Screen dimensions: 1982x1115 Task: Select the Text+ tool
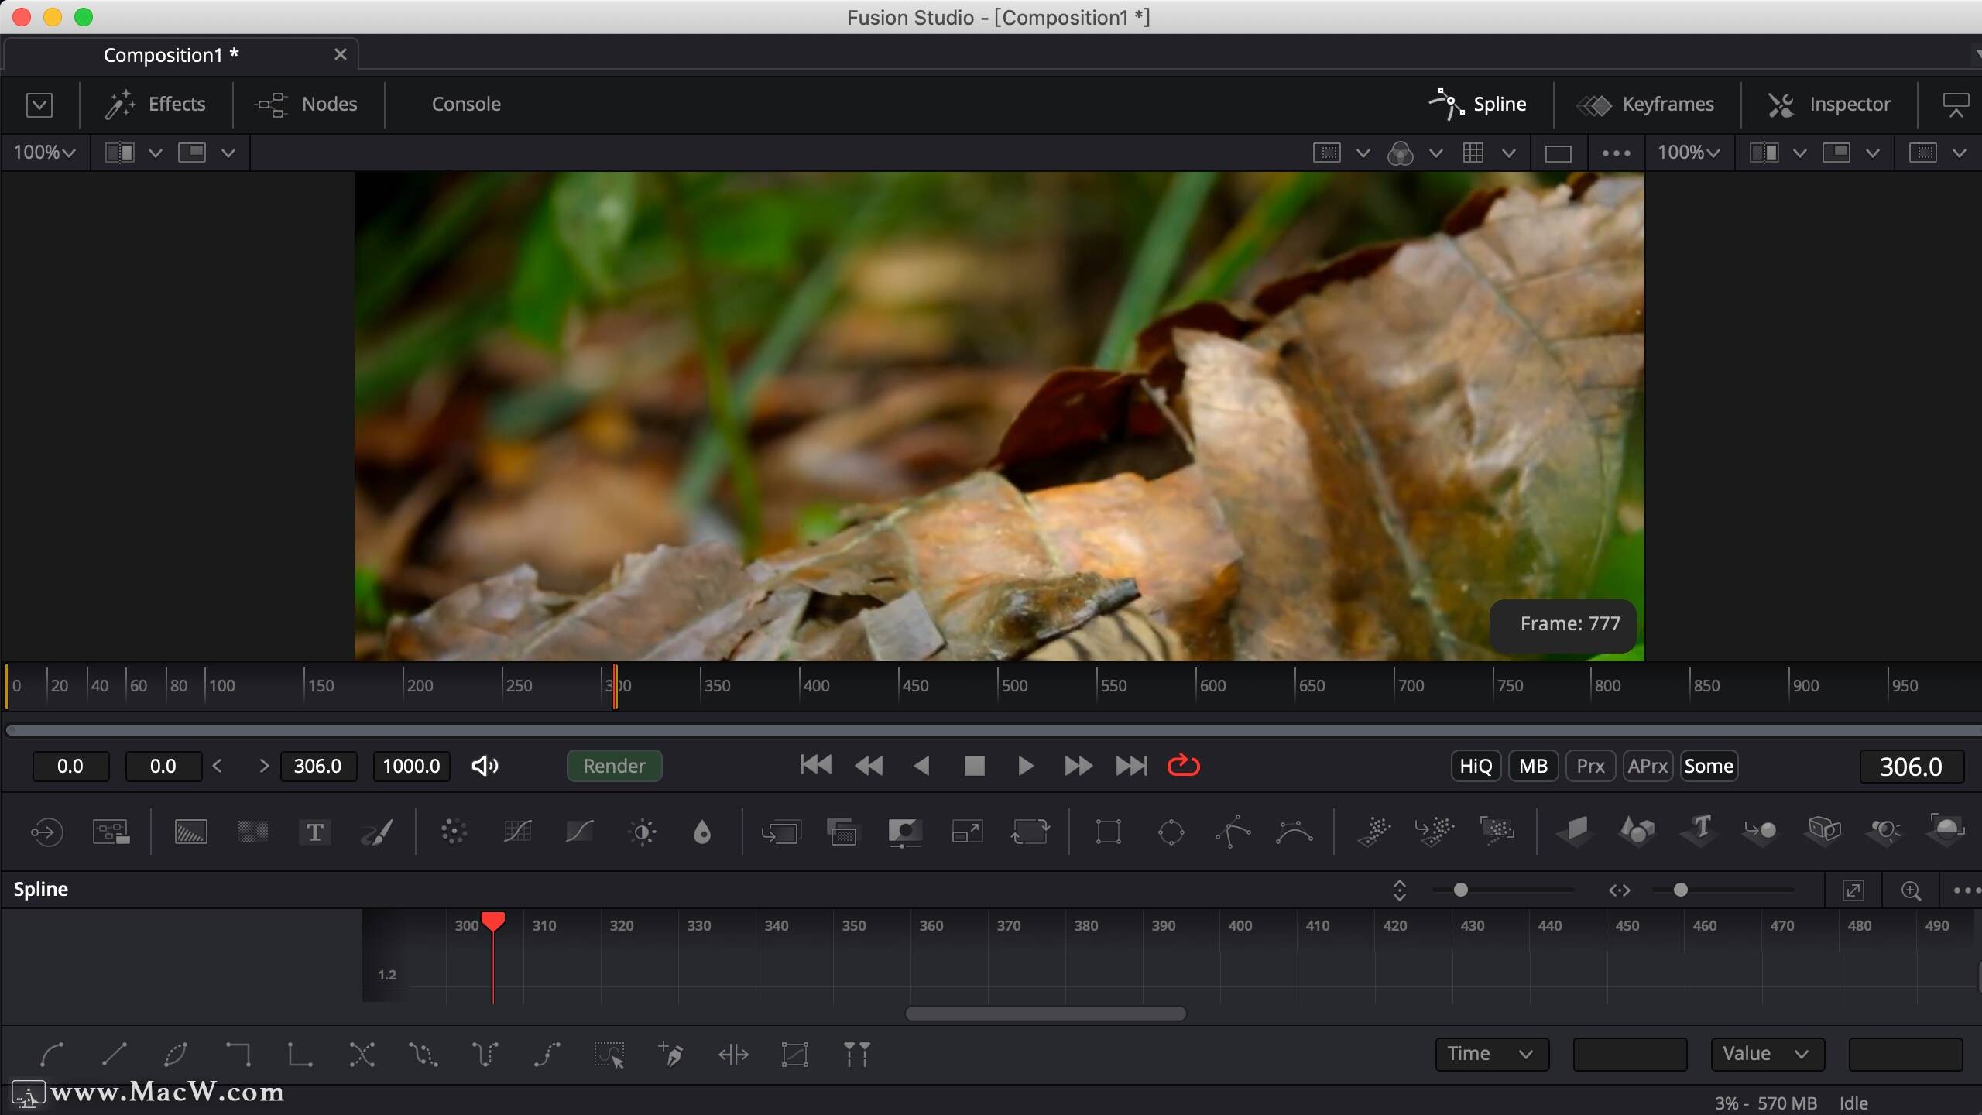314,832
